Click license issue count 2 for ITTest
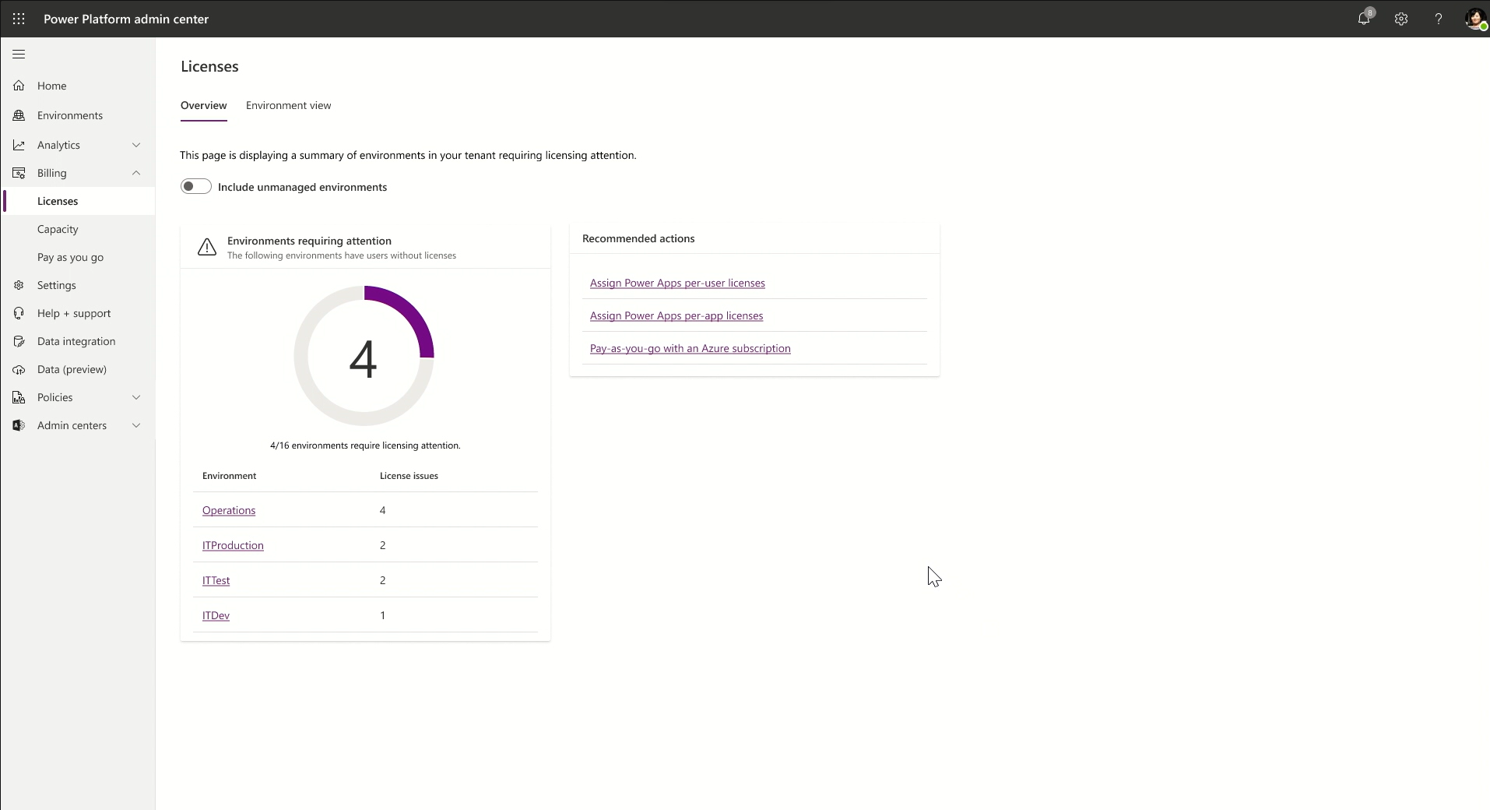This screenshot has width=1490, height=810. 382,580
